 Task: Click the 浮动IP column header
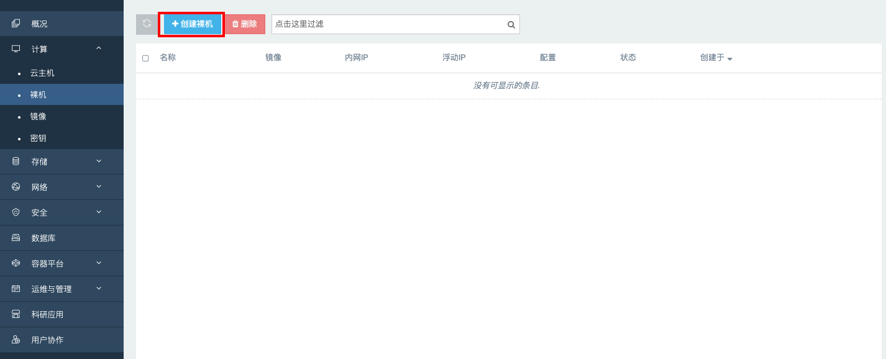[x=454, y=58]
